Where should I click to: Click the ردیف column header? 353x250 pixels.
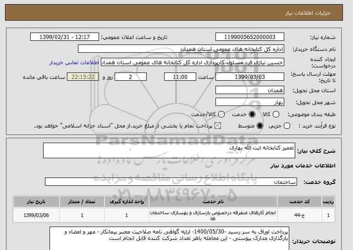[328, 201]
